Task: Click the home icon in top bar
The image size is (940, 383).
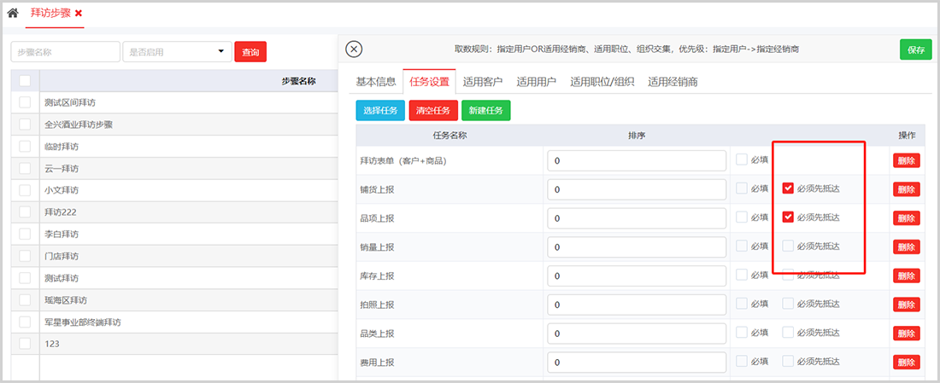Action: (x=13, y=14)
